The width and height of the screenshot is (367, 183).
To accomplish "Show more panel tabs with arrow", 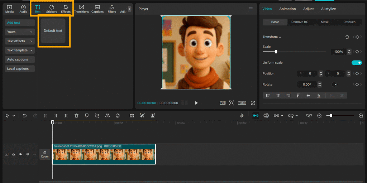I will click(130, 9).
